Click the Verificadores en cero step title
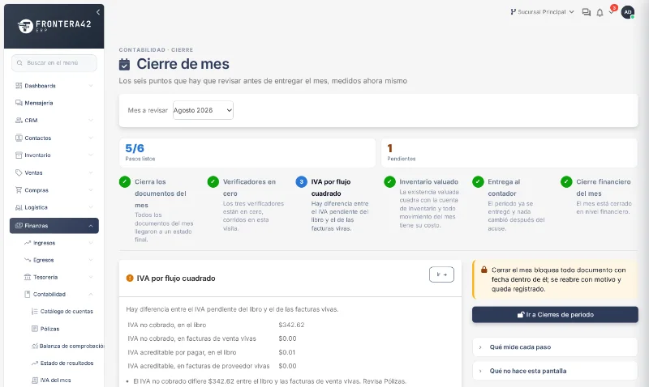This screenshot has width=649, height=387. tap(249, 188)
